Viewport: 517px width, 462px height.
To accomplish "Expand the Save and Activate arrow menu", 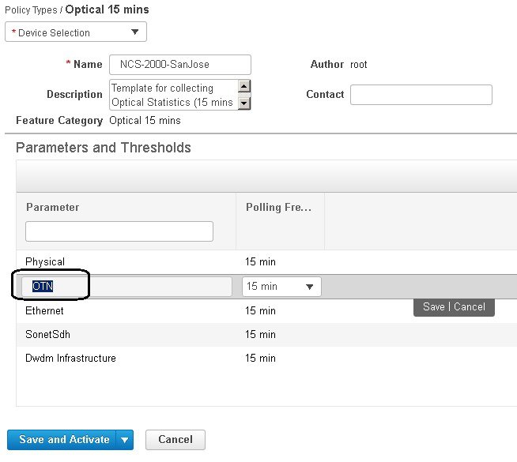I will [125, 440].
